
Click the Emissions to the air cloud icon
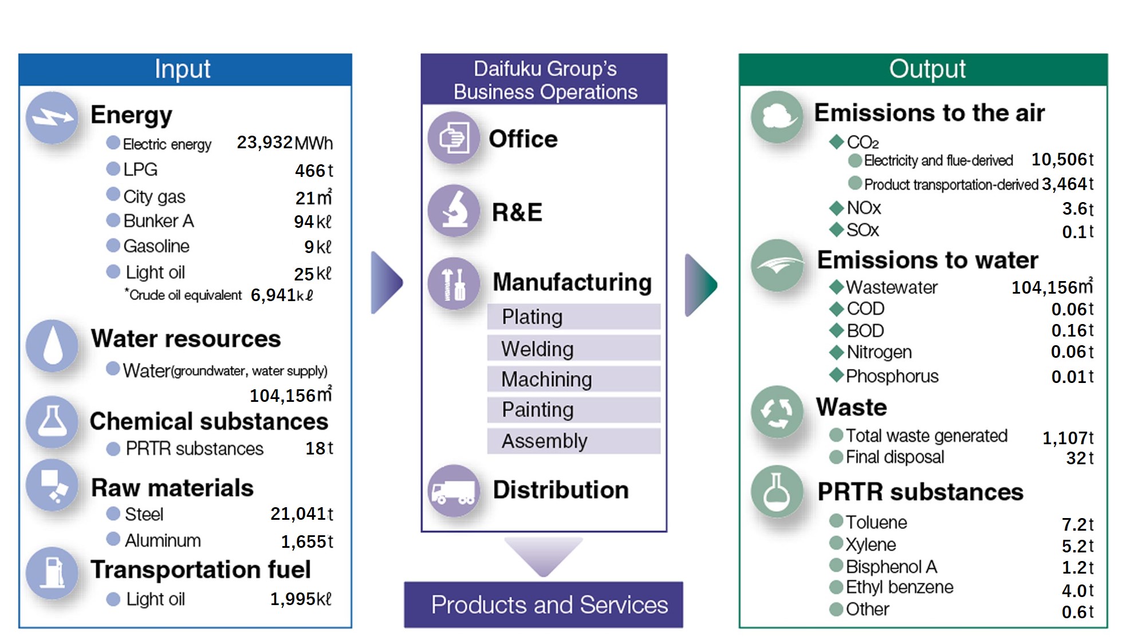coord(777,117)
